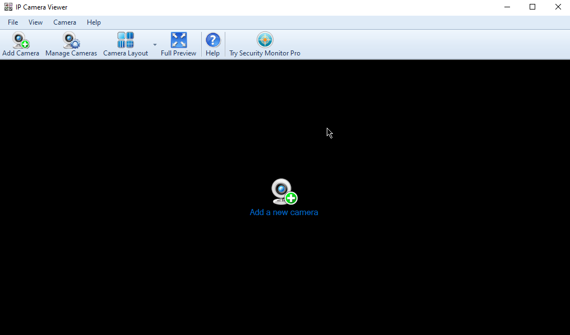This screenshot has height=335, width=570.
Task: Enter Full Preview mode
Action: (178, 40)
